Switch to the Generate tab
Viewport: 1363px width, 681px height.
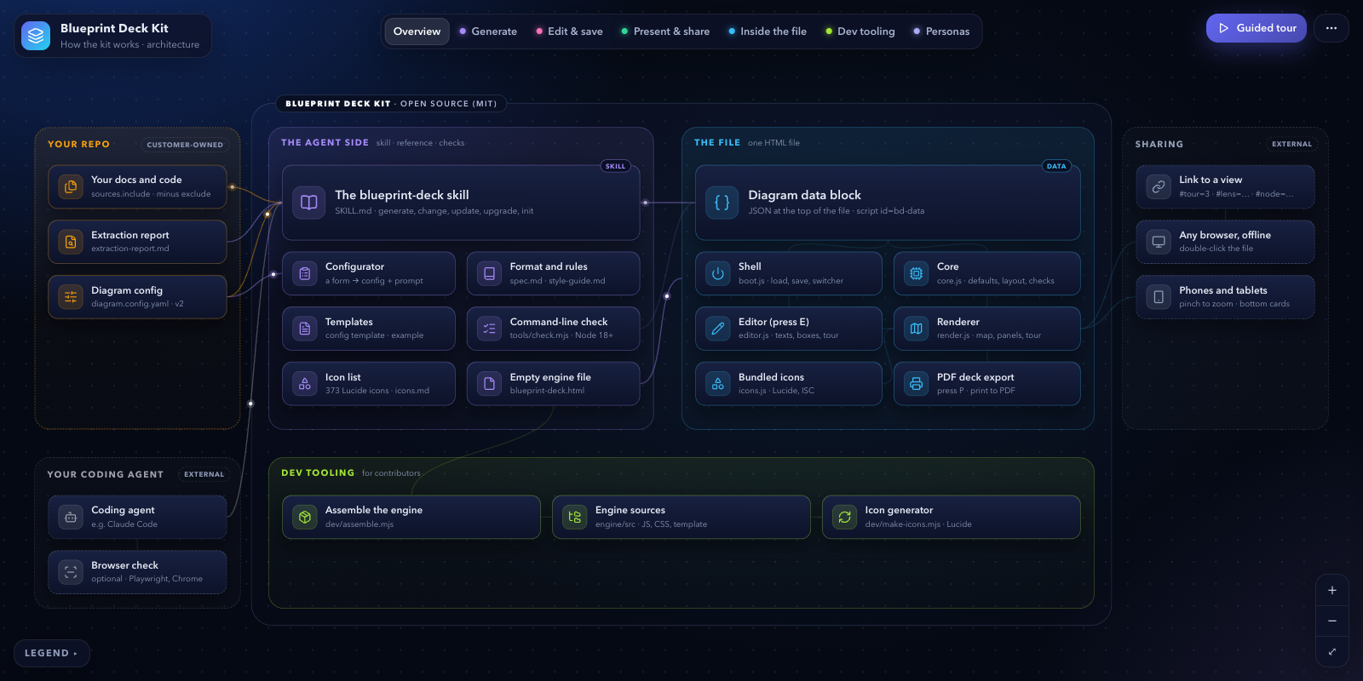click(488, 31)
